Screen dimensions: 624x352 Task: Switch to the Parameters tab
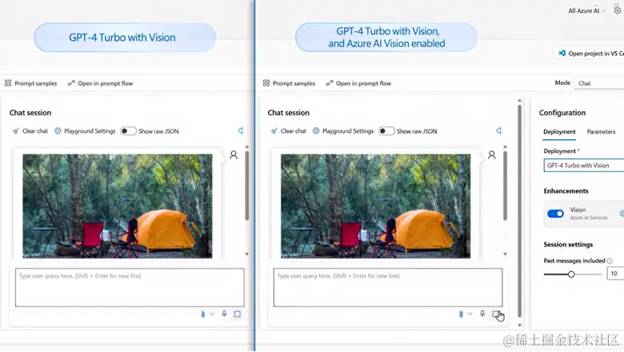click(601, 132)
